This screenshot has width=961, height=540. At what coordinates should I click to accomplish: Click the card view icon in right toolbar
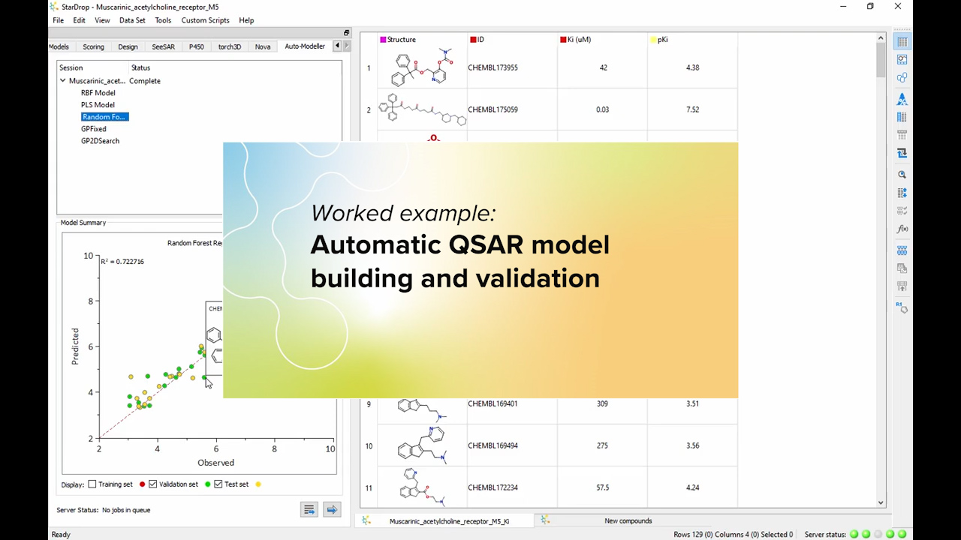tap(902, 60)
